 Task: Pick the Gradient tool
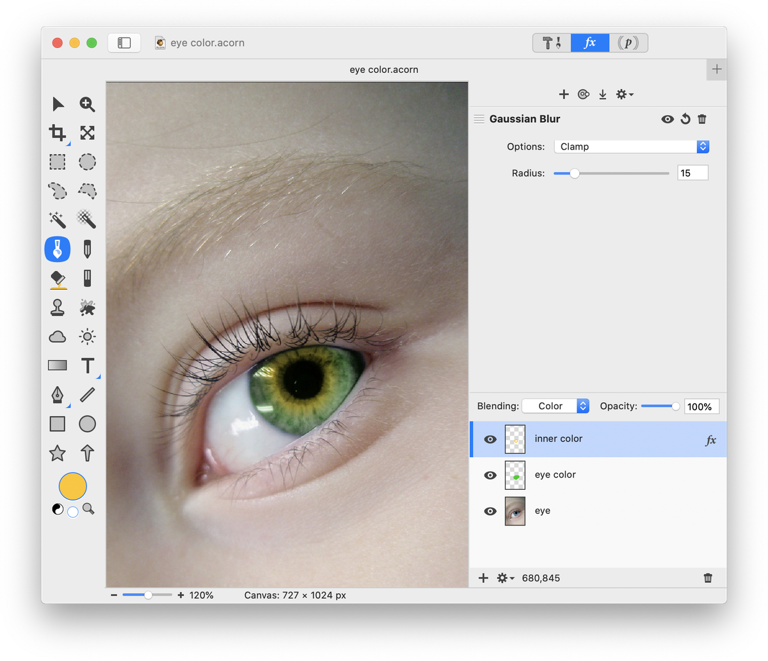(58, 366)
